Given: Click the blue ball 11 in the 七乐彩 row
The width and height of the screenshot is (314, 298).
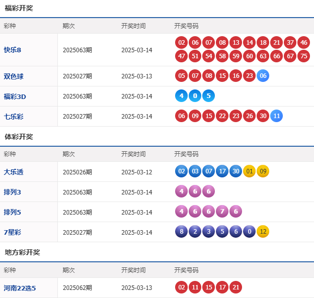Looking at the screenshot, I should [x=277, y=116].
